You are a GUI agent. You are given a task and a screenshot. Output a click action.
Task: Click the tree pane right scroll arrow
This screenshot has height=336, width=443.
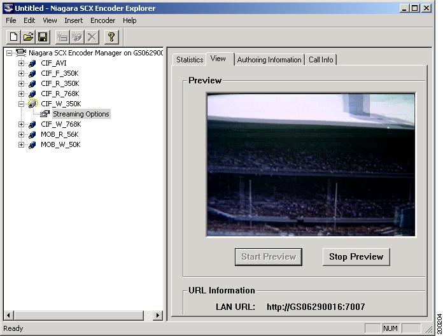158,316
